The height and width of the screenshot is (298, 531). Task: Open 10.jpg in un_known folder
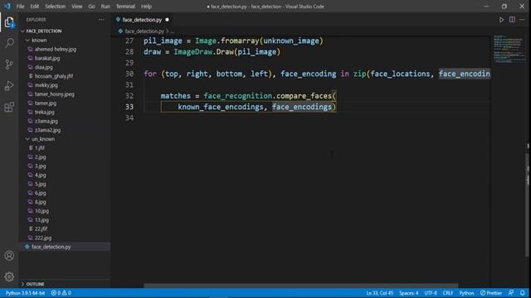click(41, 211)
